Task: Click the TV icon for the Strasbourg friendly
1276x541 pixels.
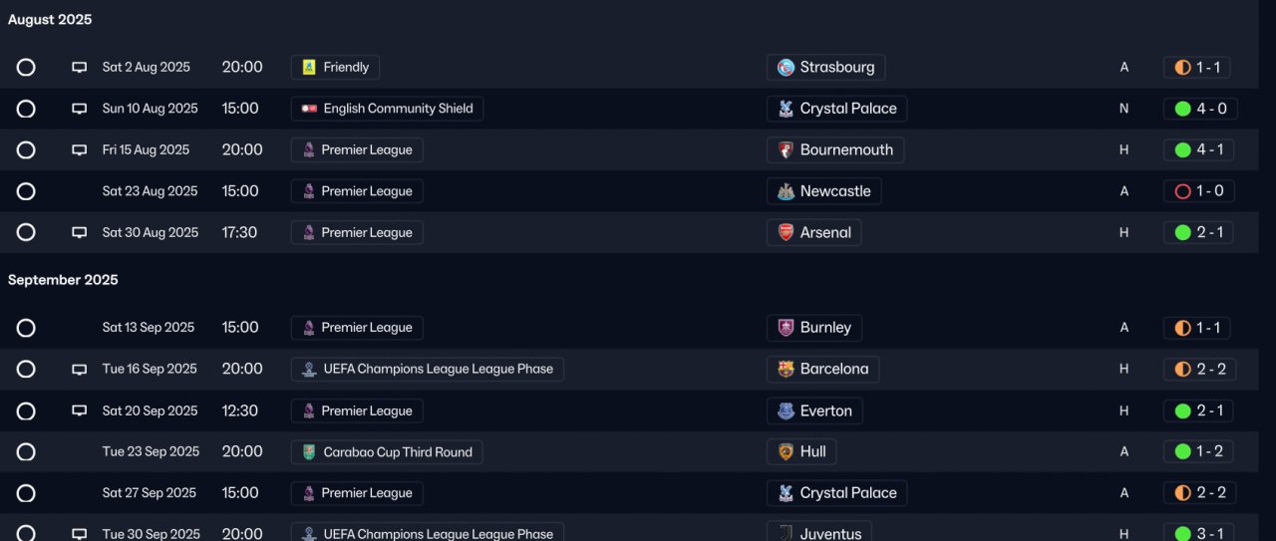Action: pyautogui.click(x=80, y=68)
